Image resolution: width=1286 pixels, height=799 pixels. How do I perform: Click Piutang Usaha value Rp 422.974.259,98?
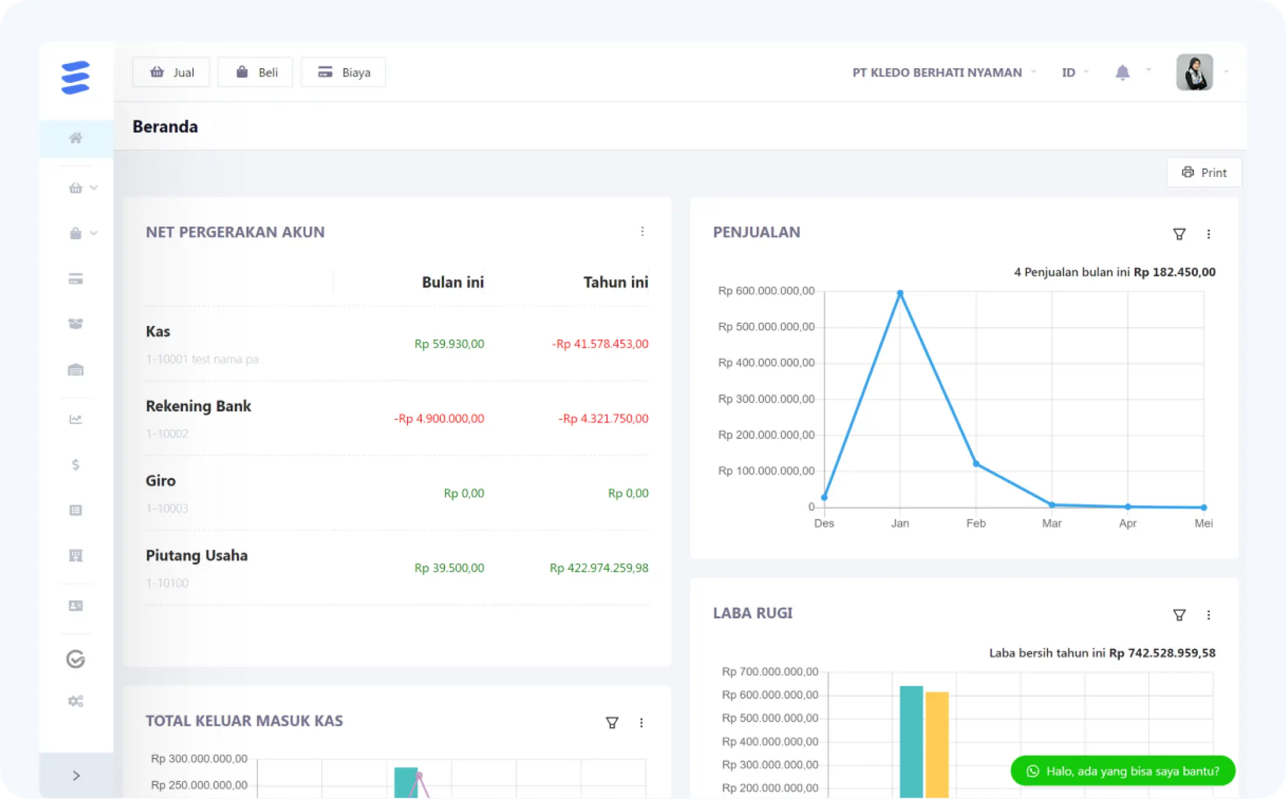(599, 568)
